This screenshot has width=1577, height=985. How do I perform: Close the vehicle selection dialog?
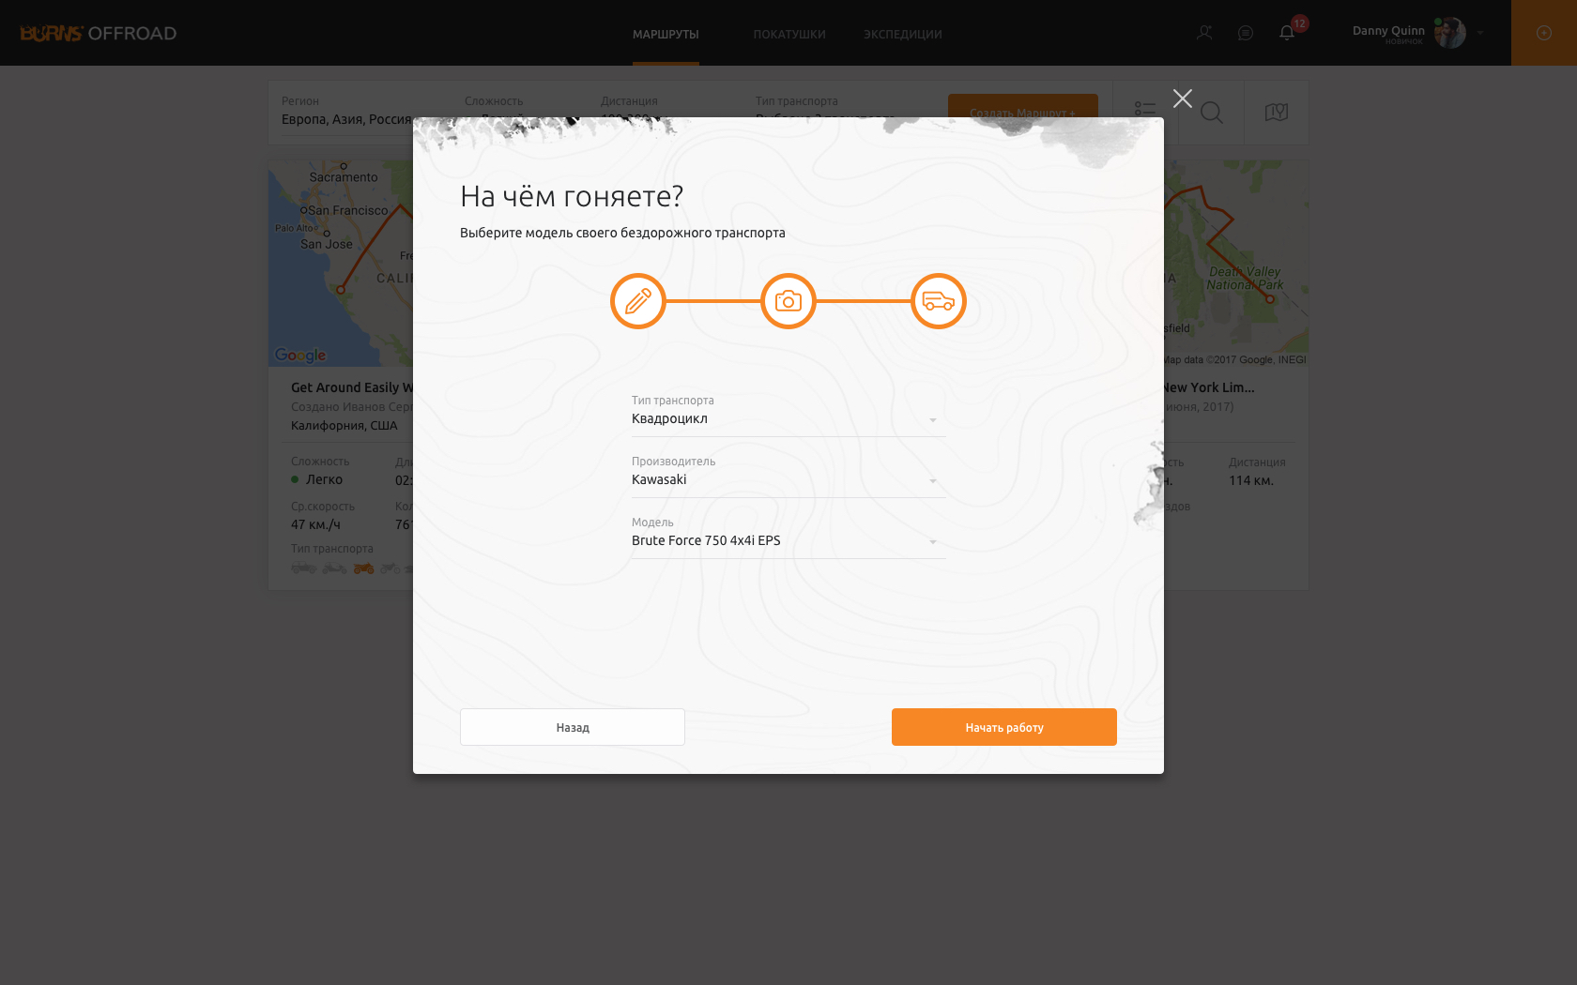[1183, 98]
